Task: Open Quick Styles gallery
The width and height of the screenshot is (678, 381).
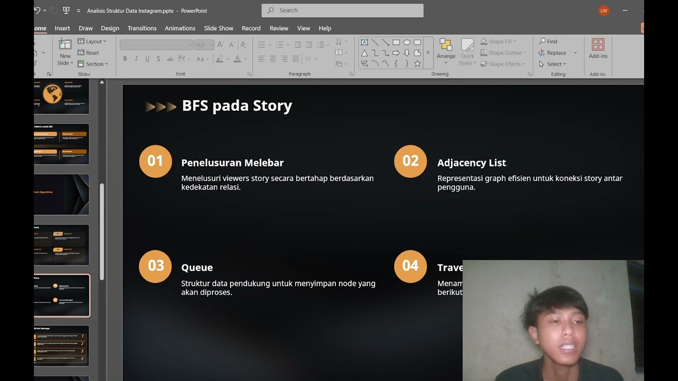Action: (x=467, y=52)
